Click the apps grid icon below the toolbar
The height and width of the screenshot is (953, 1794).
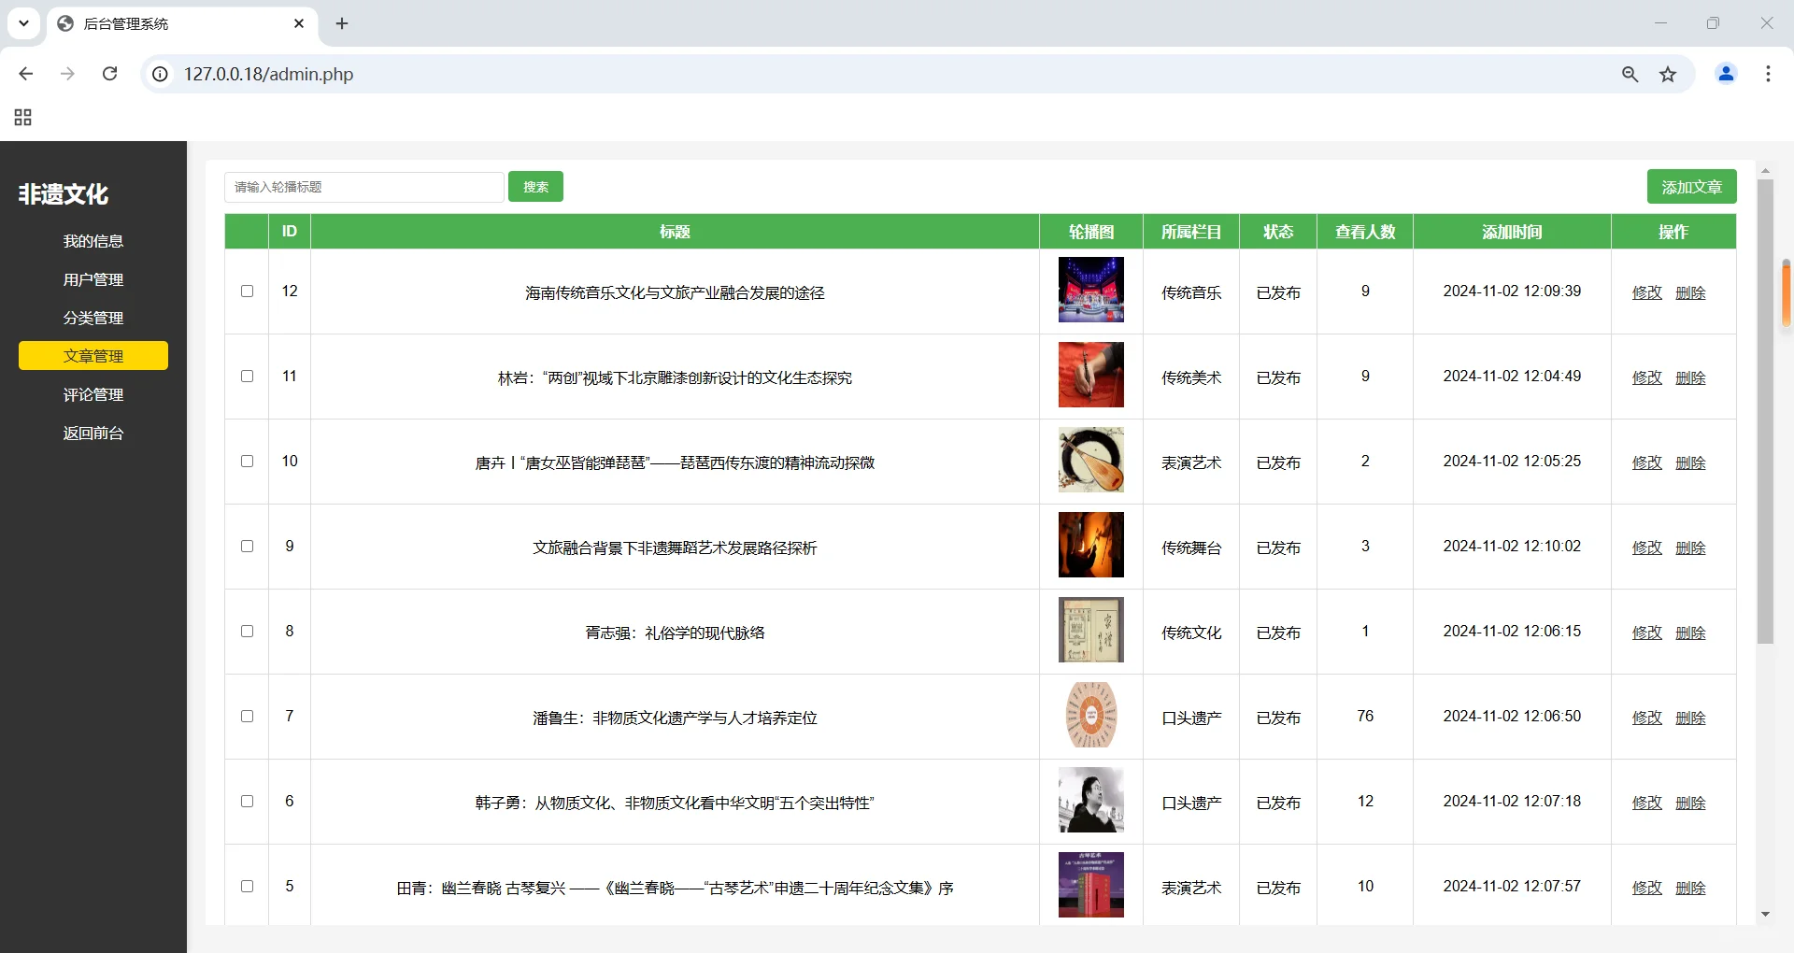coord(22,118)
